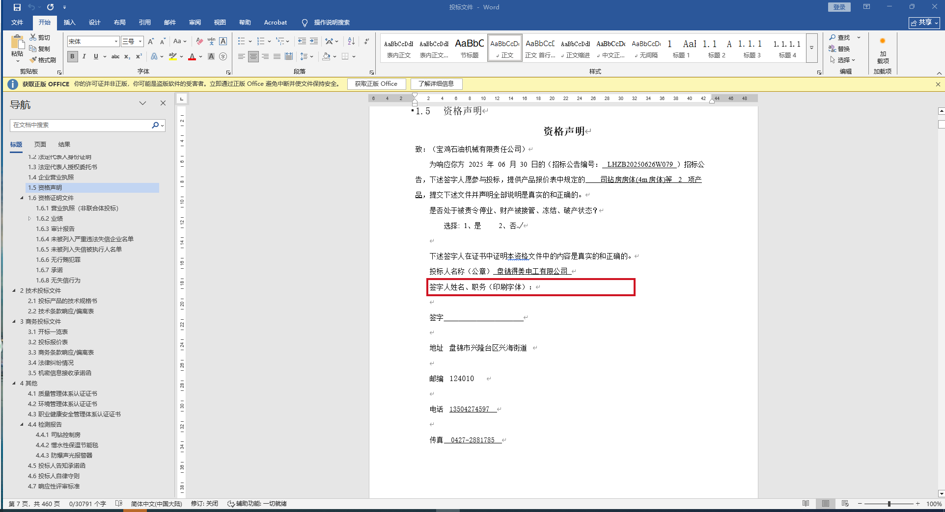Apply the red font color swatch

192,56
